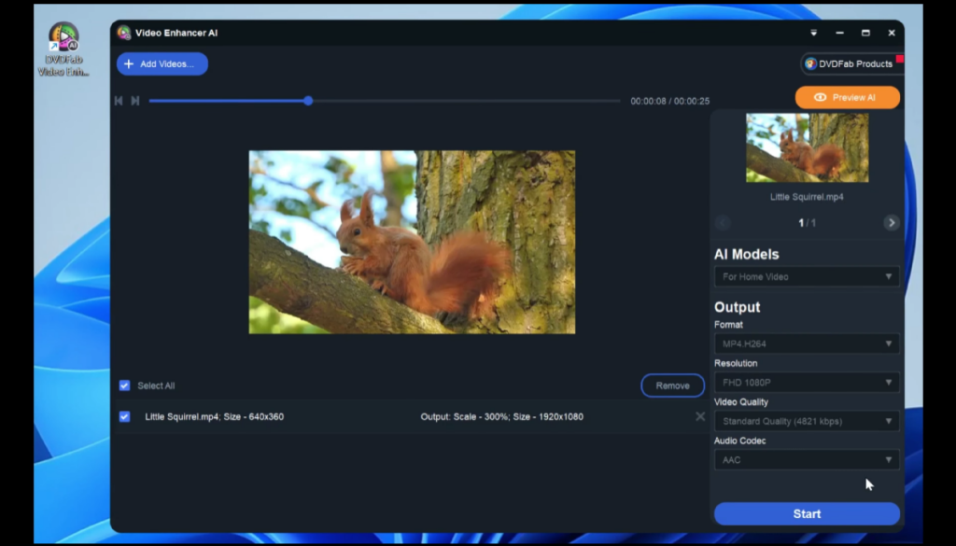Select the Little Squirrel.mp4 list entry
This screenshot has width=956, height=546.
pyautogui.click(x=280, y=417)
